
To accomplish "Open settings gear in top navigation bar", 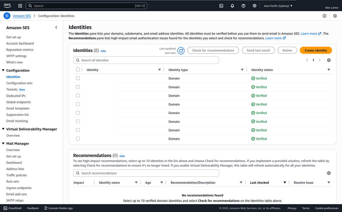I will pos(255,6).
